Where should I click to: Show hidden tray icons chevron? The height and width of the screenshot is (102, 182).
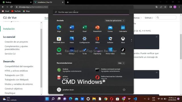145,99
